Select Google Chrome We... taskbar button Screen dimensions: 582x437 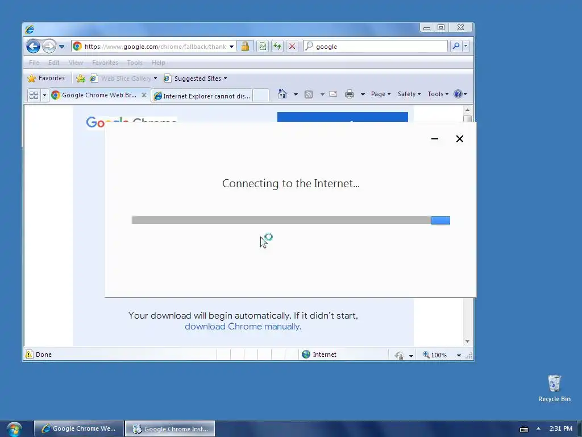(78, 428)
